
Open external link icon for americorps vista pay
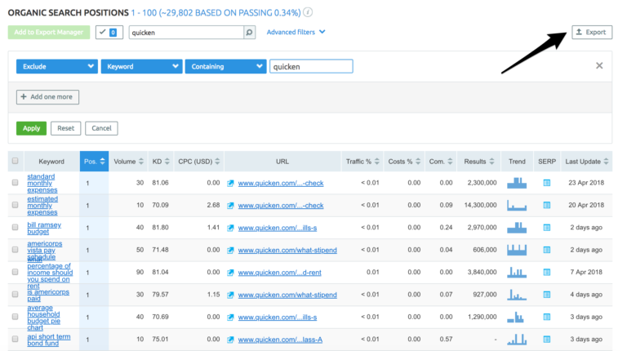230,251
